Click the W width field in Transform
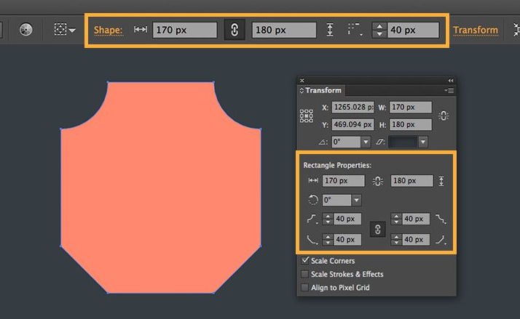The width and height of the screenshot is (520, 319). pyautogui.click(x=411, y=108)
